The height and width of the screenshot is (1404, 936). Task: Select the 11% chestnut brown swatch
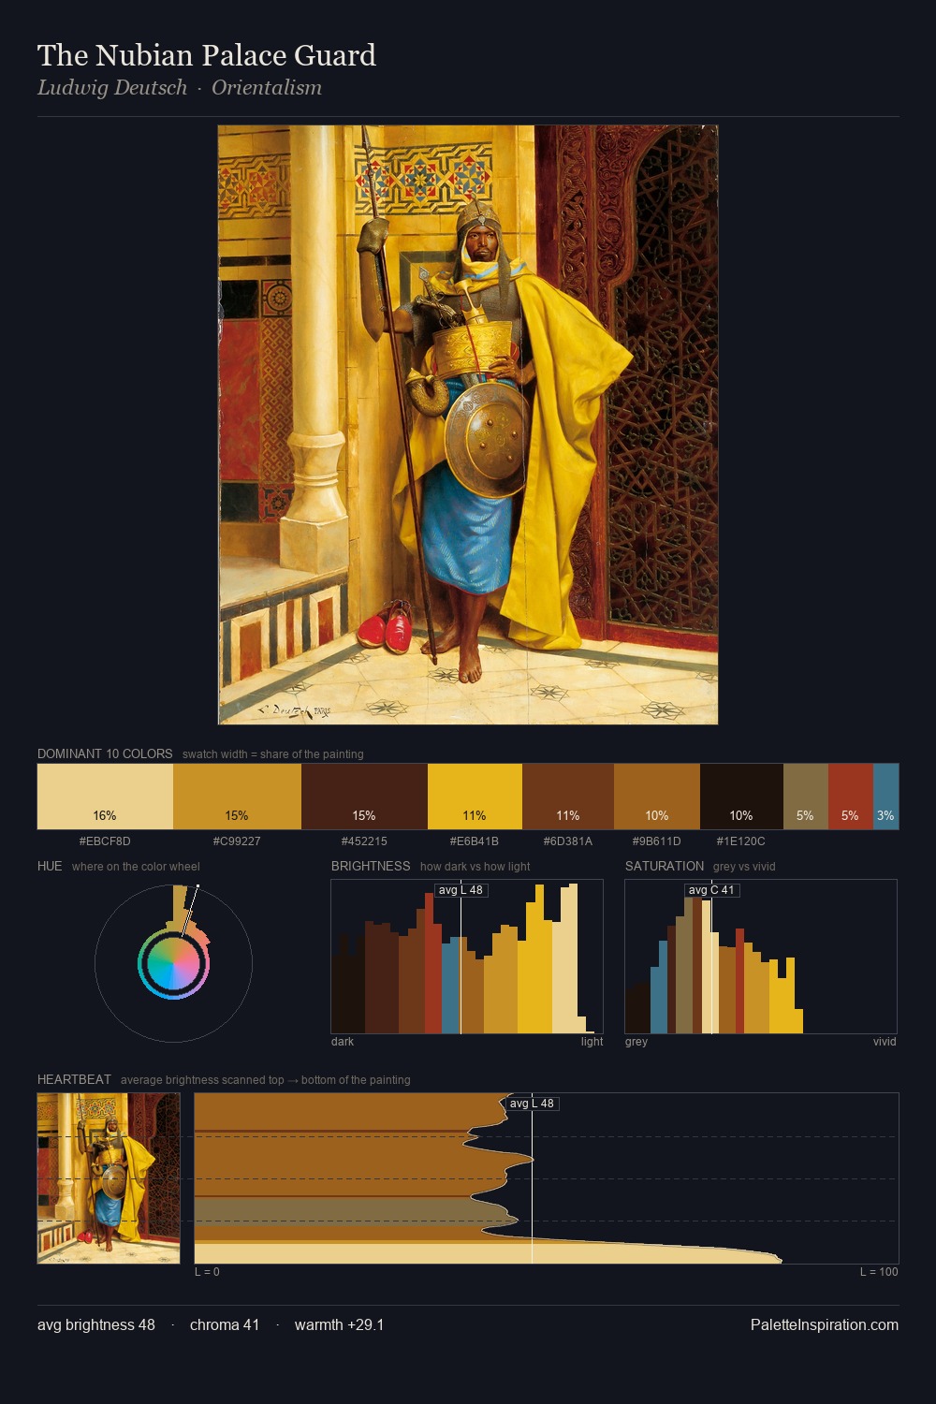[568, 797]
